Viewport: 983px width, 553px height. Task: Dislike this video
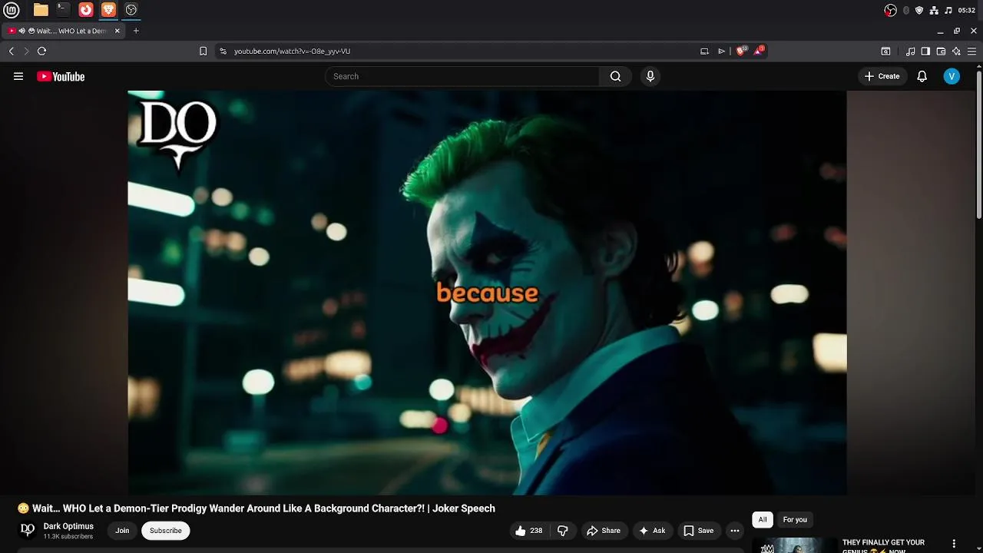563,531
